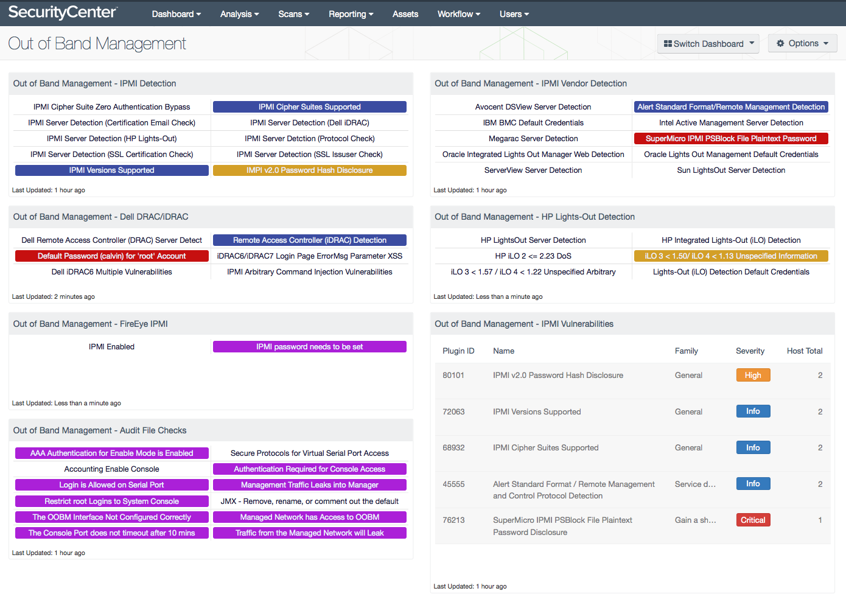The height and width of the screenshot is (605, 846).
Task: Expand the Switch Dashboard dropdown arrow
Action: pyautogui.click(x=752, y=43)
